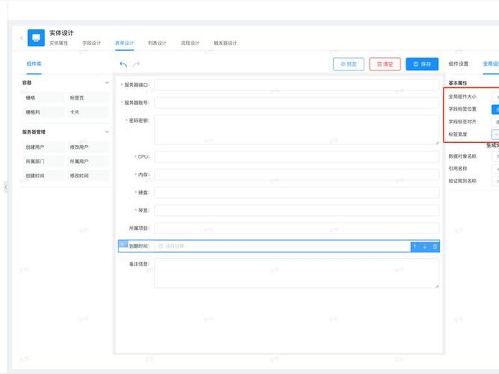Open the 实体属性 tab
This screenshot has width=499, height=374.
[59, 43]
